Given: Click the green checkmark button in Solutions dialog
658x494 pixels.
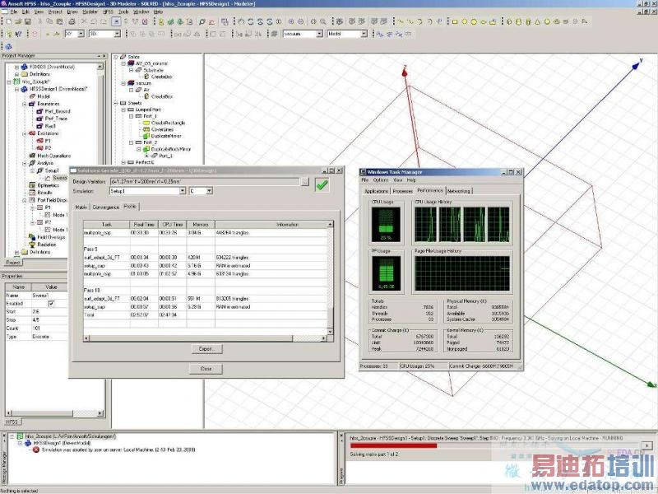Looking at the screenshot, I should (x=322, y=185).
